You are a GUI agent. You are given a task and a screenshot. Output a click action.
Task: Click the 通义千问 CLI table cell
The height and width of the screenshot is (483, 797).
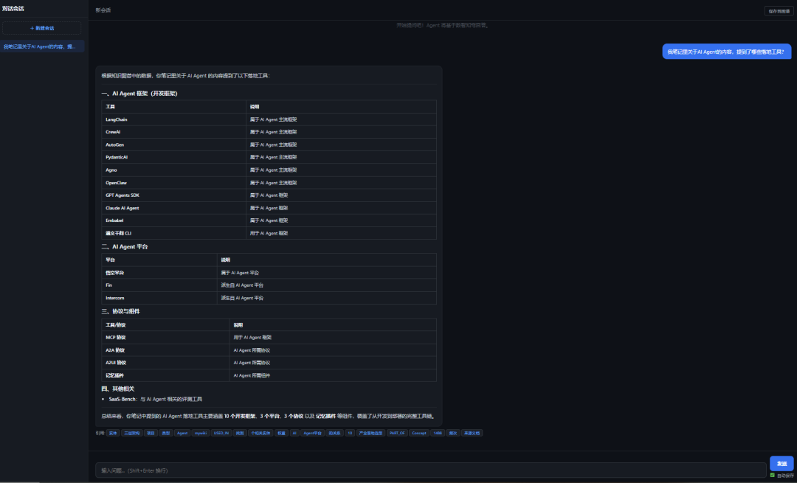(173, 233)
